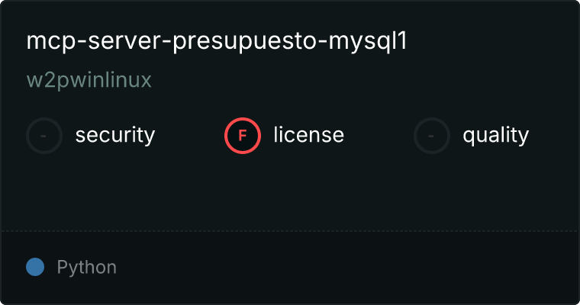Viewport: 580px width, 305px height.
Task: Click the Python language label
Action: [x=87, y=268]
